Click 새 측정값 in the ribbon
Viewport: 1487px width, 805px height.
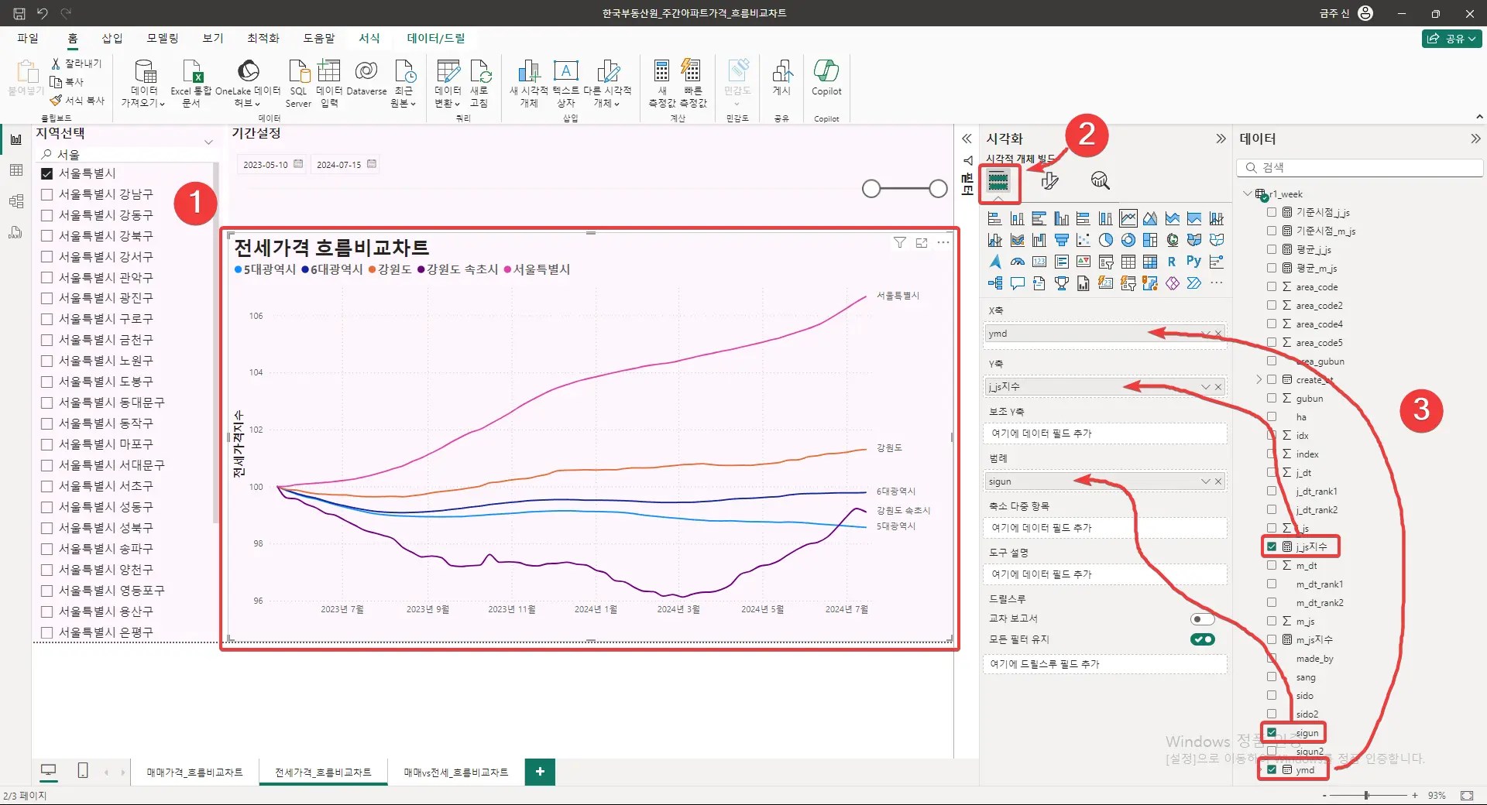click(662, 84)
